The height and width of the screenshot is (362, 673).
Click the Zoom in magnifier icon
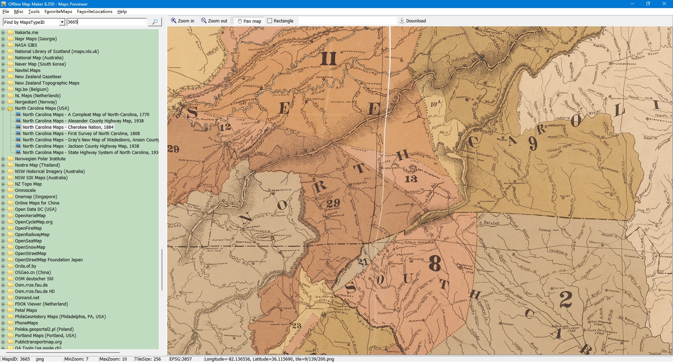(174, 21)
